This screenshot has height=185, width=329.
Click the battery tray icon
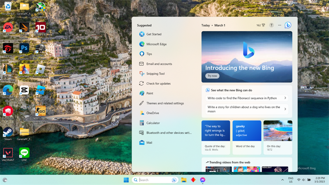pos(309,180)
